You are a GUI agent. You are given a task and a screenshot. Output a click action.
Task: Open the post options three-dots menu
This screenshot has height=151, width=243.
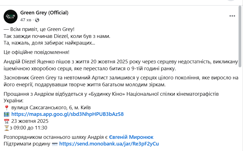pyautogui.click(x=232, y=16)
